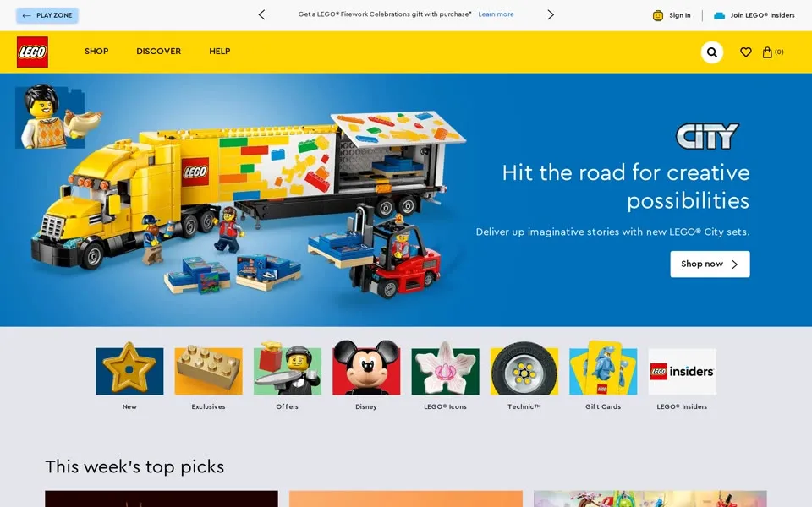The width and height of the screenshot is (812, 507).
Task: Click the Offers category label
Action: point(288,406)
